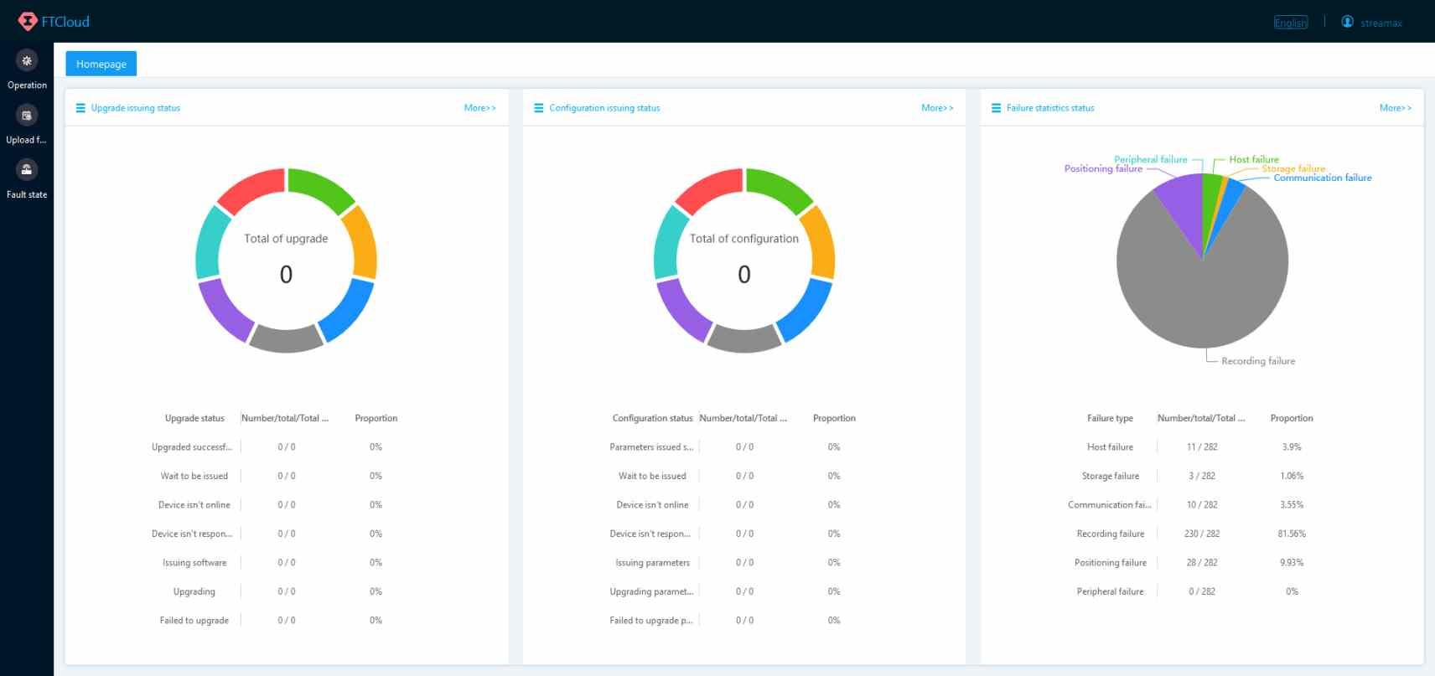Select the Recording failure table row
The image size is (1435, 676).
coord(1201,534)
